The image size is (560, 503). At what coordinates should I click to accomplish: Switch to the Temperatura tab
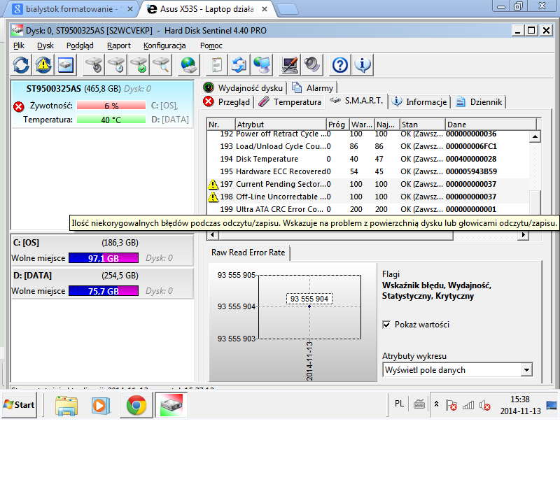(290, 102)
